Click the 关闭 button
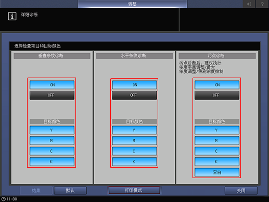The height and width of the screenshot is (202, 269). point(241,191)
